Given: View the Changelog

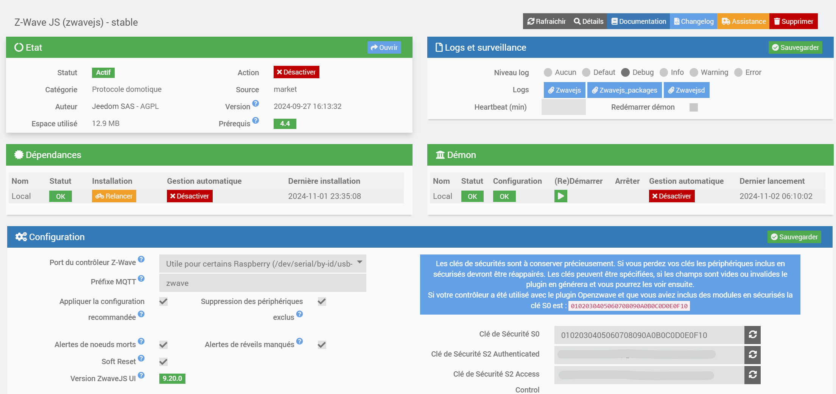Looking at the screenshot, I should tap(694, 22).
